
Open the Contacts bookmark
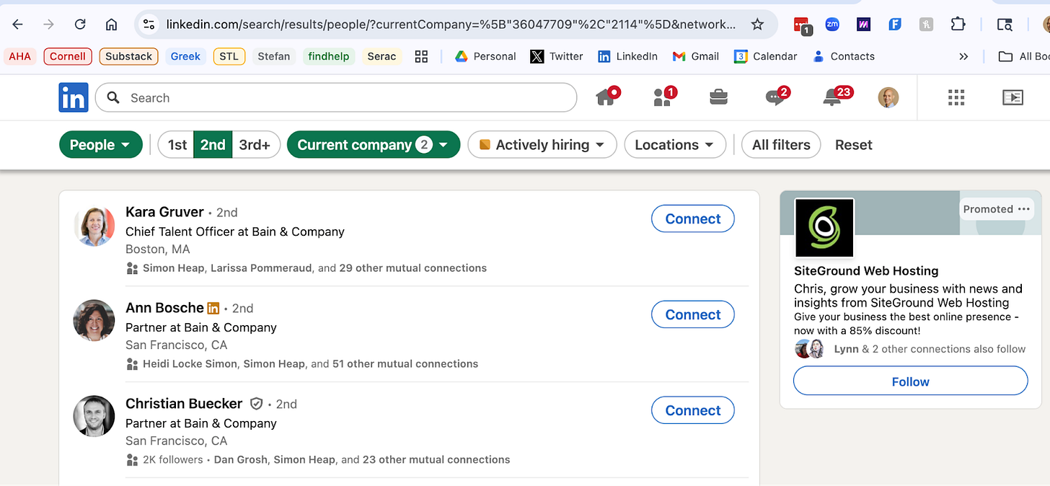click(x=843, y=56)
